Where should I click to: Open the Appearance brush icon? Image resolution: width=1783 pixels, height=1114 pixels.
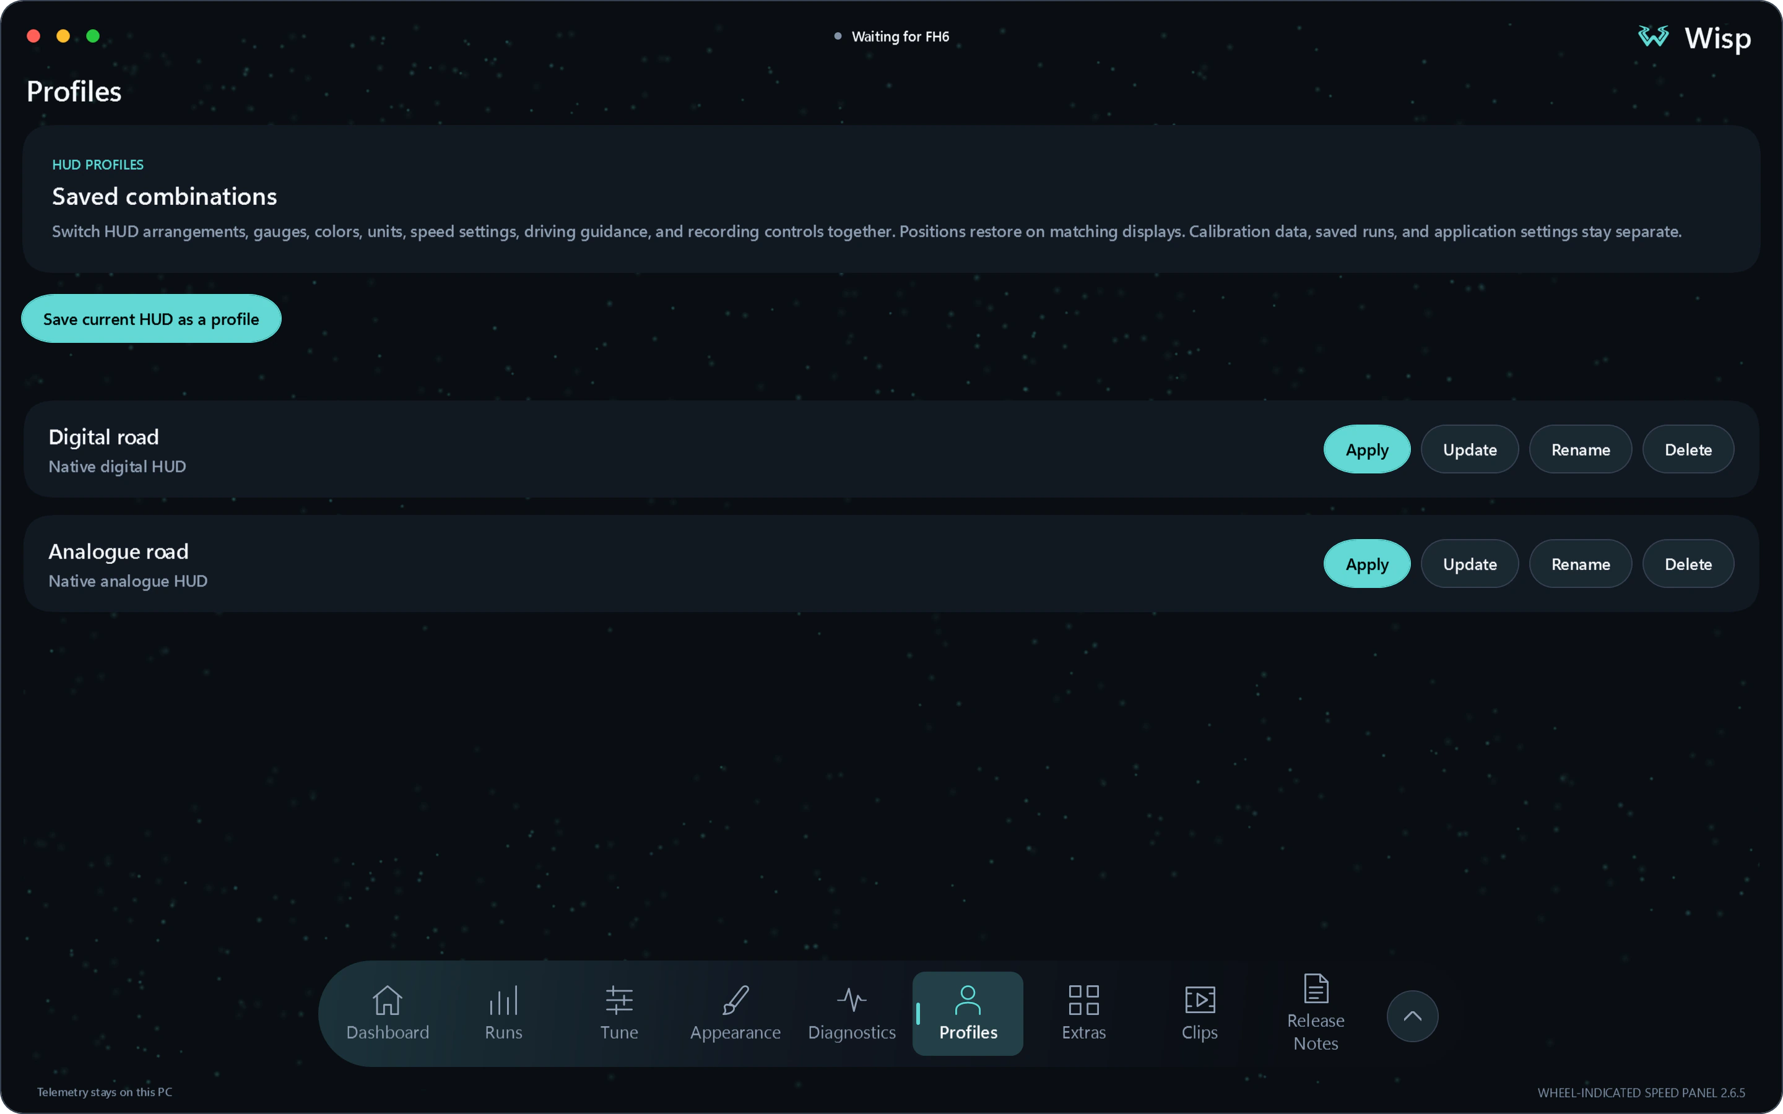pyautogui.click(x=735, y=1000)
